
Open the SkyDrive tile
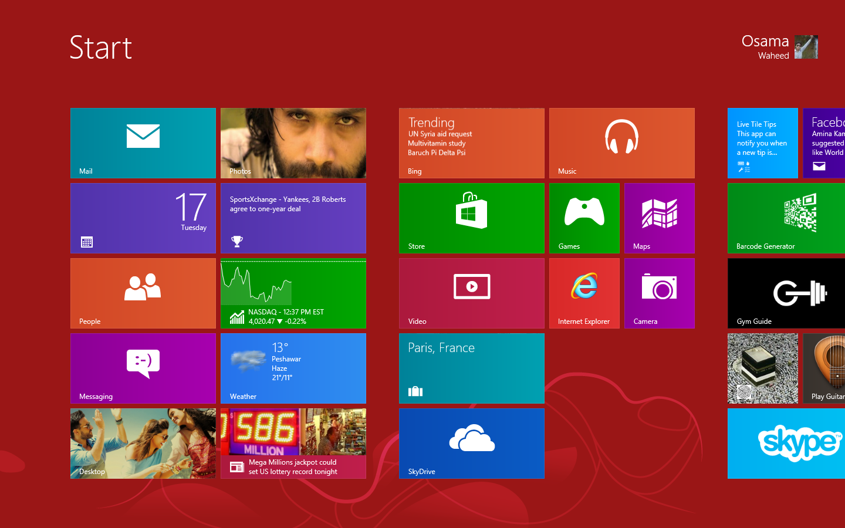tap(472, 444)
